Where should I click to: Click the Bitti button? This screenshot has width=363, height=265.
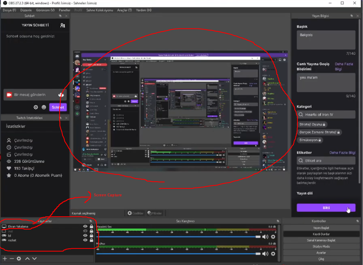(326, 208)
